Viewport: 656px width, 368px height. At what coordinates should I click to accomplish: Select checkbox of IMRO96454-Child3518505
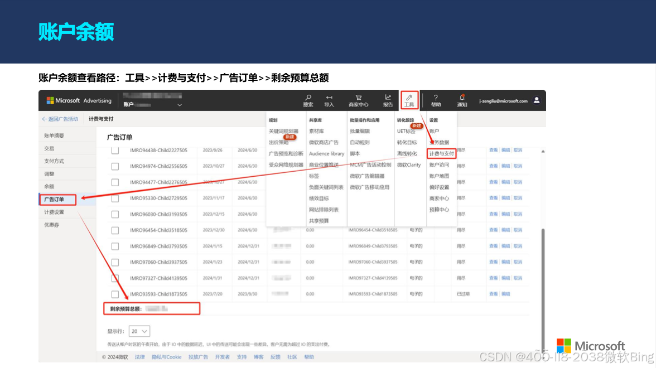[x=115, y=230]
